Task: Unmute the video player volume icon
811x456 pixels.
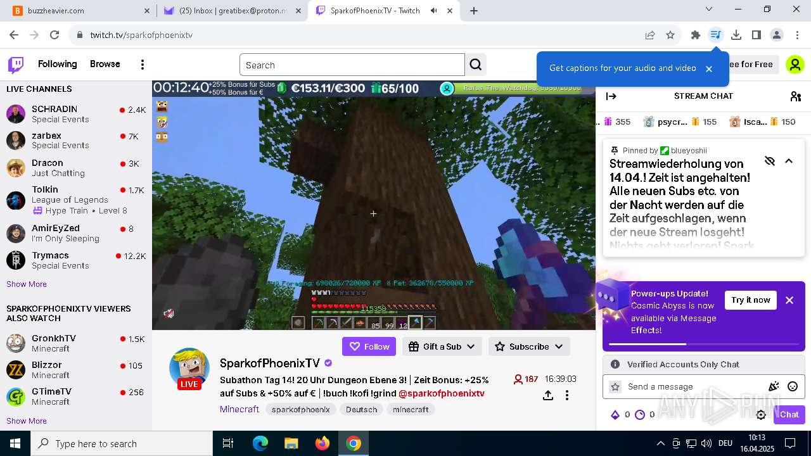Action: pyautogui.click(x=169, y=313)
